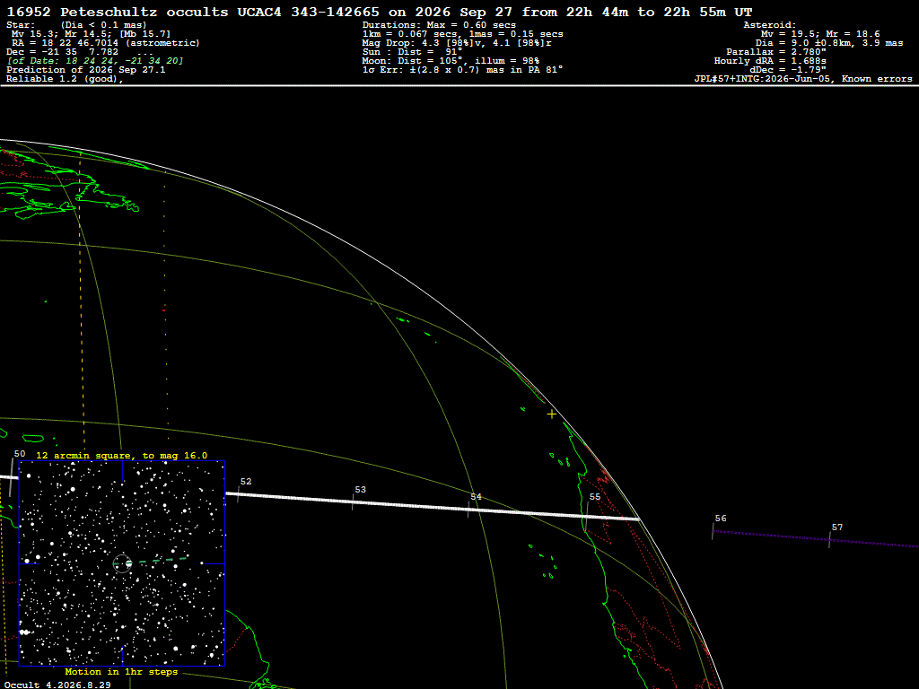Click the JPL#57+INTG orbit source text
The width and height of the screenshot is (919, 689).
coord(803,79)
